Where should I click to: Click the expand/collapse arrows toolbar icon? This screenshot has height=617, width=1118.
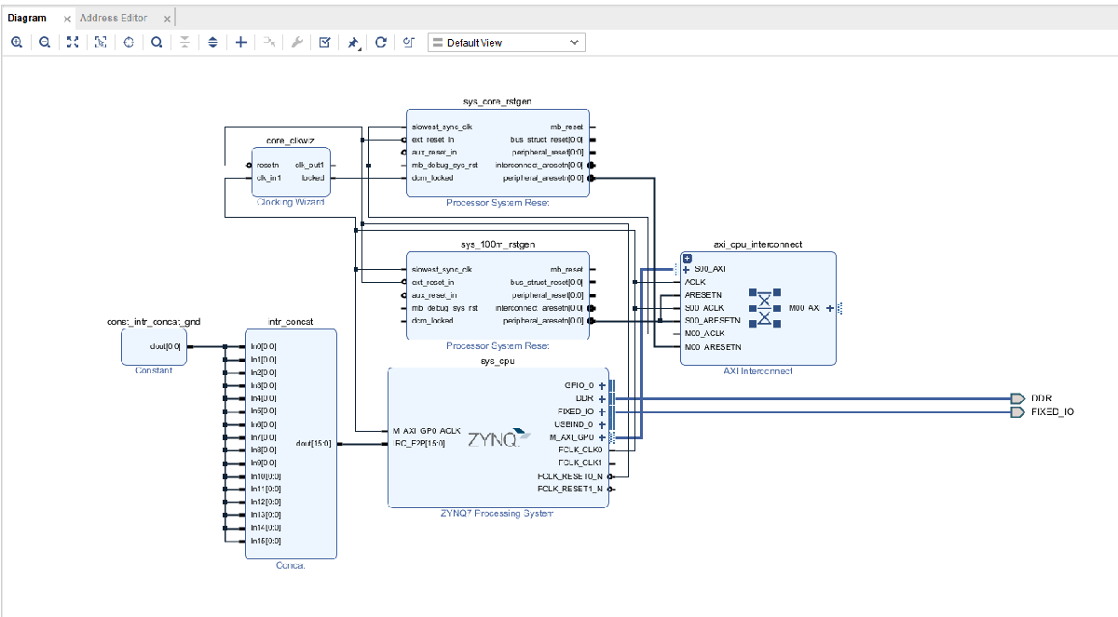tap(212, 42)
